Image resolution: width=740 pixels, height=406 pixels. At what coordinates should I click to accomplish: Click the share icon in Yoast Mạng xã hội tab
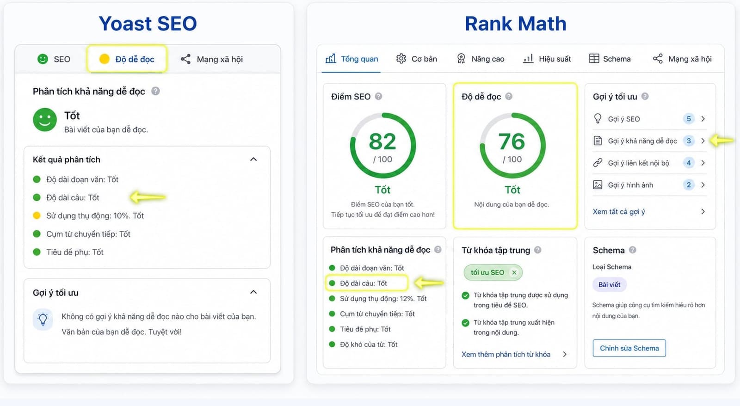(185, 59)
